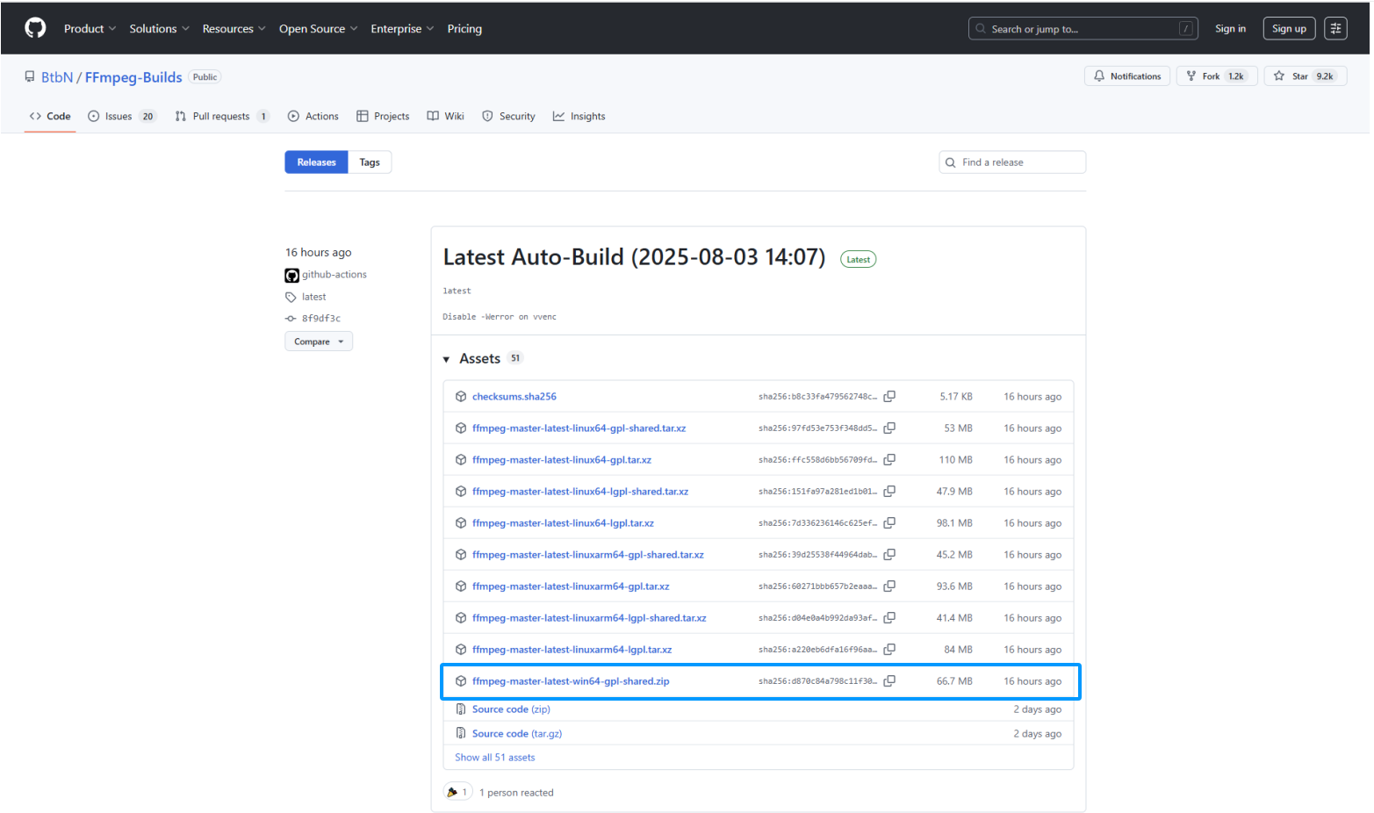Copy sha256 of linux64-gpl-shared.tar.xz
This screenshot has width=1374, height=813.
pyautogui.click(x=889, y=428)
